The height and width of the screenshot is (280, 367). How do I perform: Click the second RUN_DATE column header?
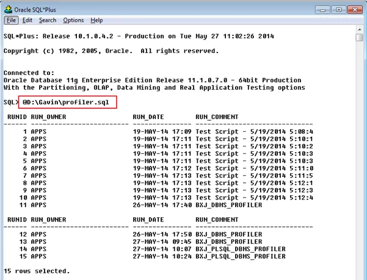coord(148,220)
